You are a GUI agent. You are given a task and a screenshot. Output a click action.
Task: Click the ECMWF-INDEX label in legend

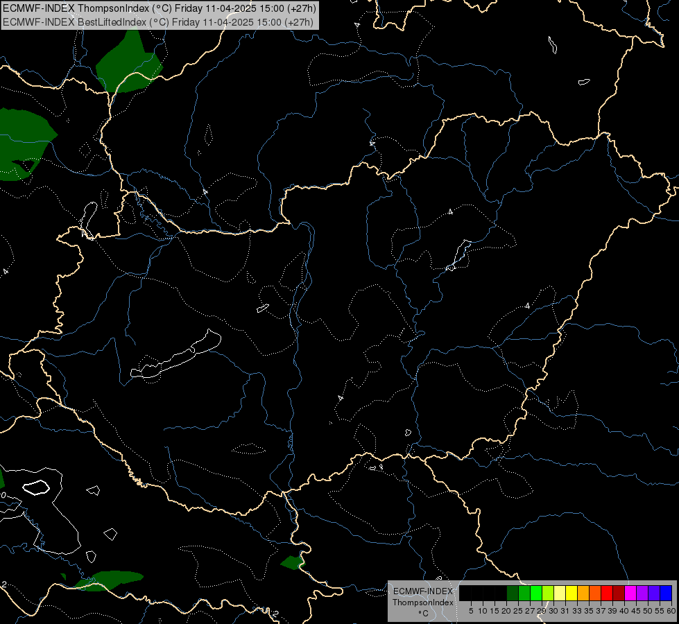(x=423, y=591)
